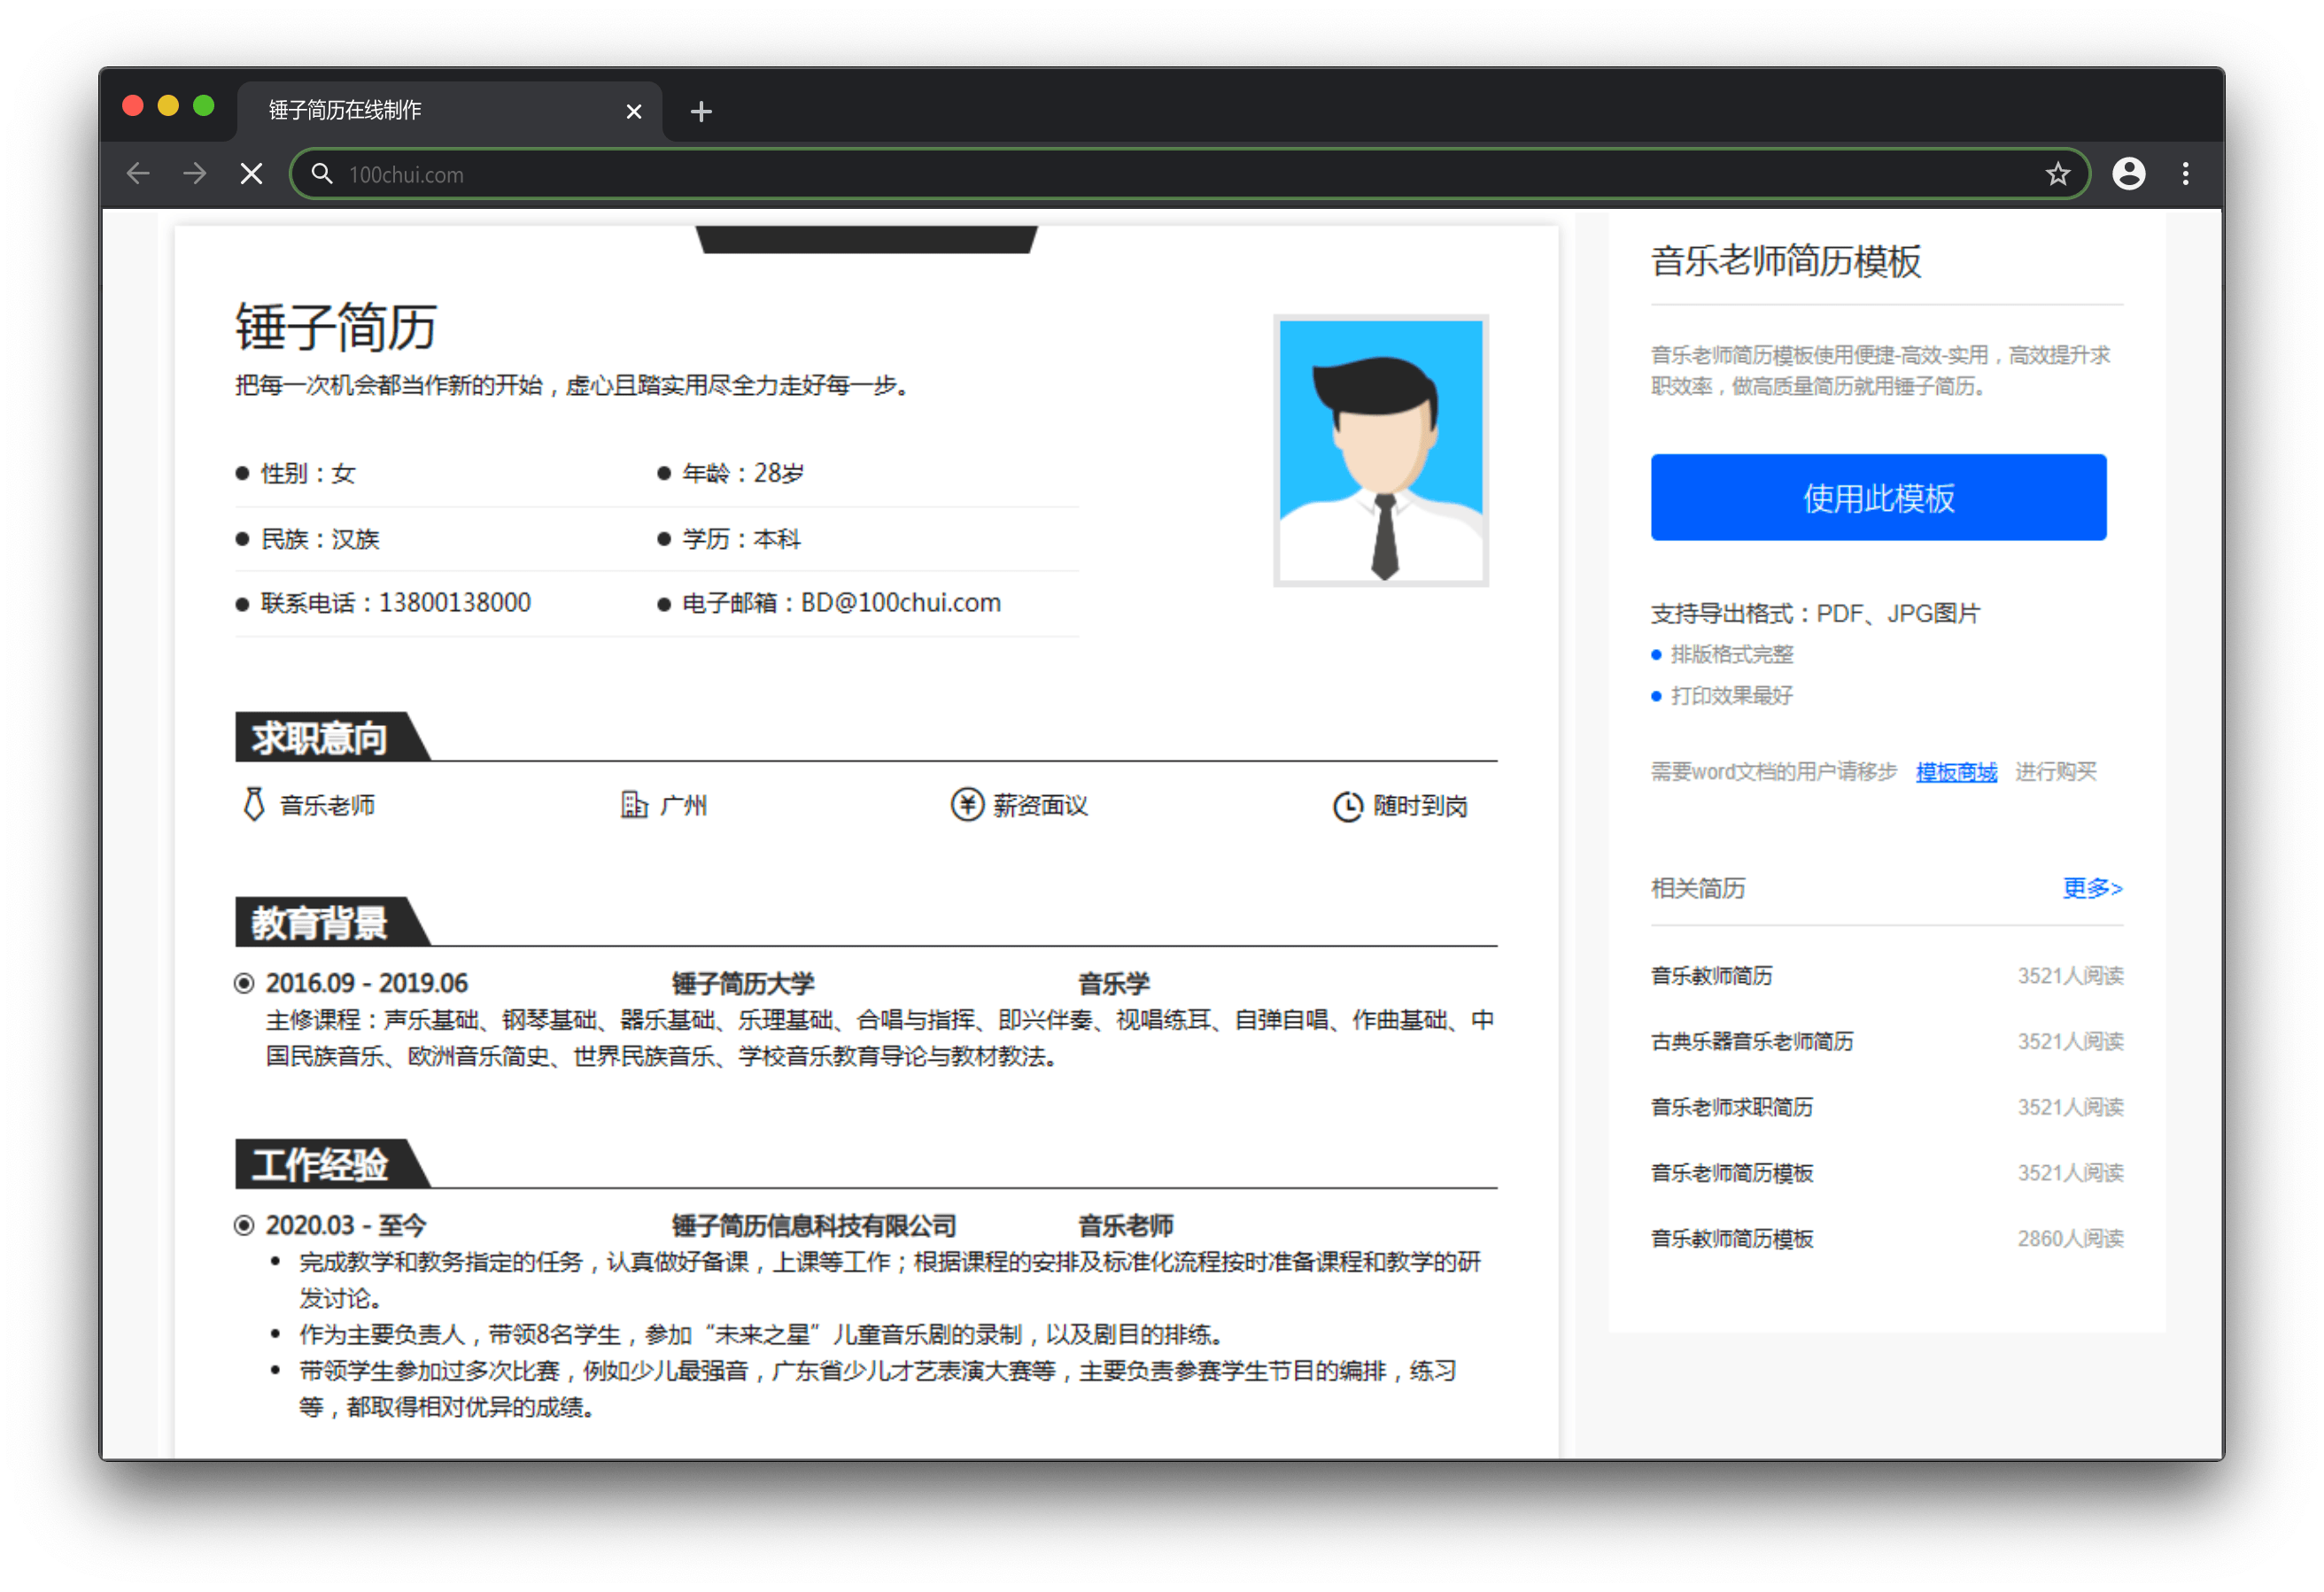Image resolution: width=2324 pixels, height=1592 pixels.
Task: Click the macOS green fullscreen window button
Action: click(x=204, y=106)
